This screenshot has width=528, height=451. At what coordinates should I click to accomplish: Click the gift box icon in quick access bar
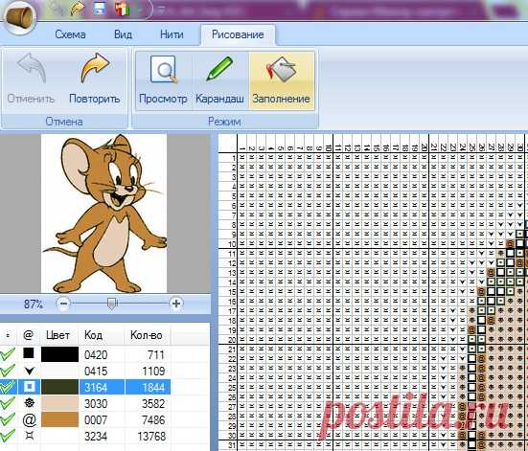pyautogui.click(x=122, y=9)
